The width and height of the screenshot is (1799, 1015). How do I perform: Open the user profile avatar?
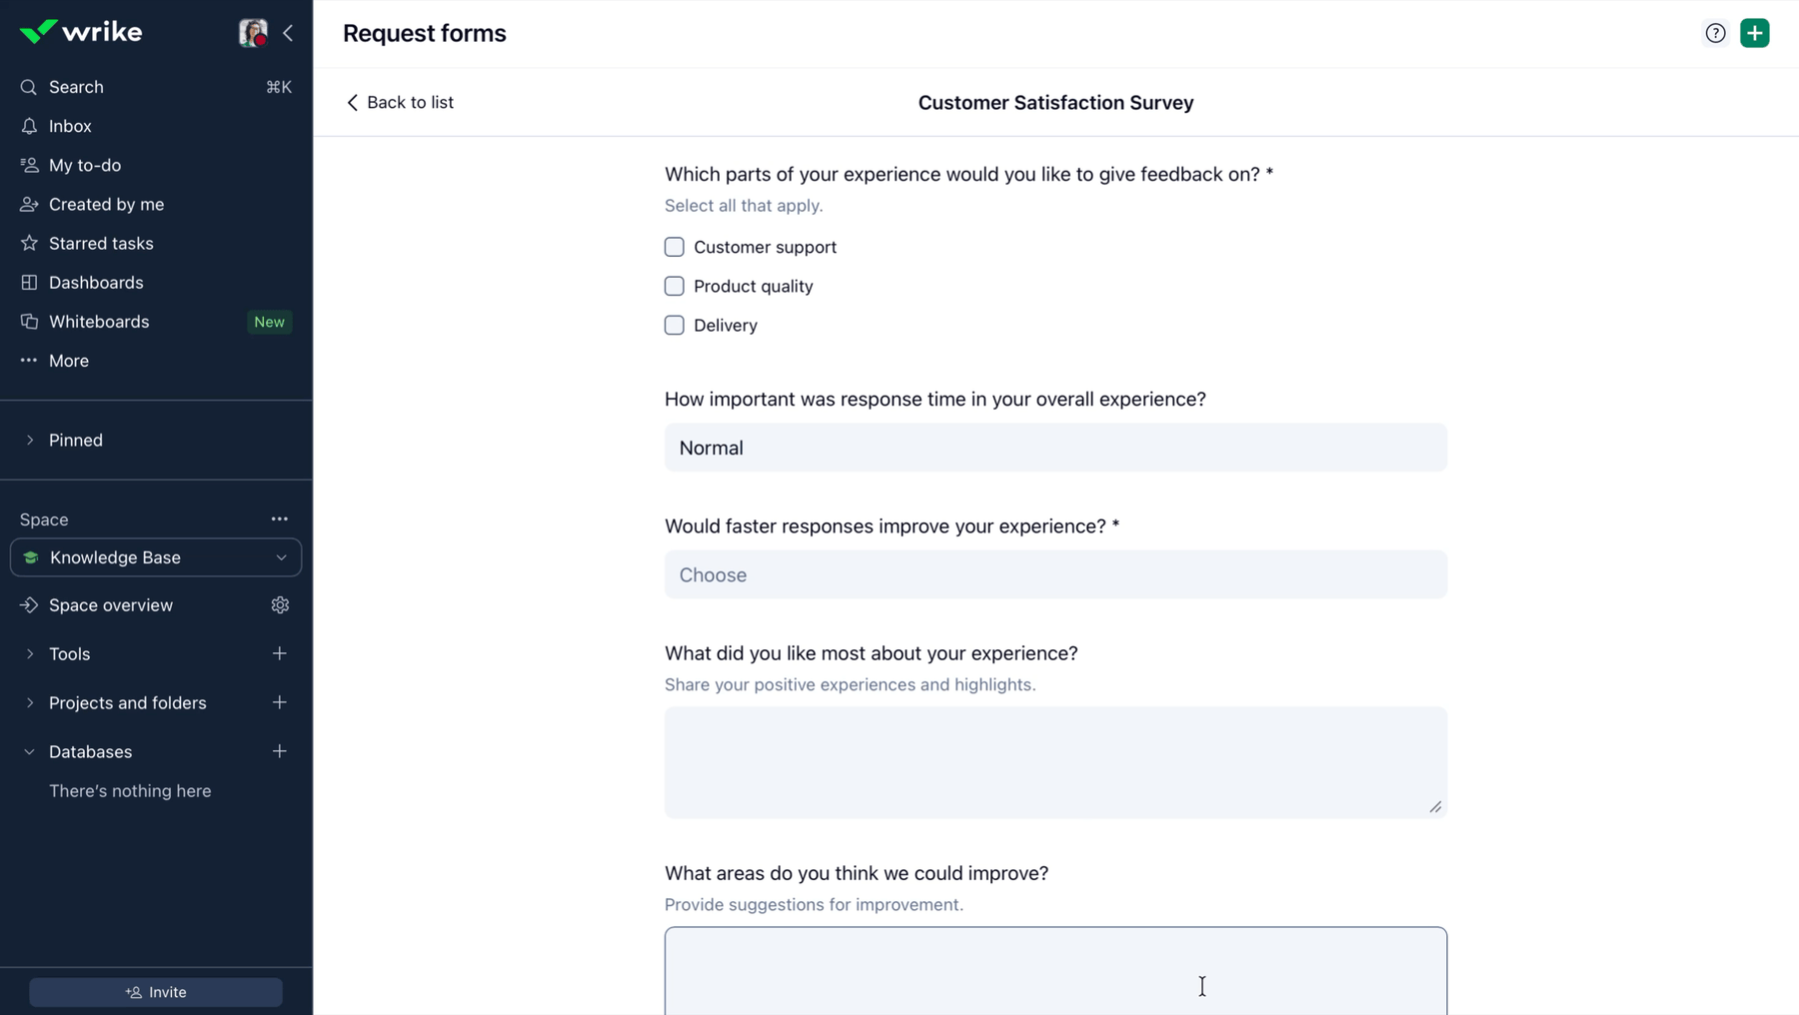coord(253,33)
